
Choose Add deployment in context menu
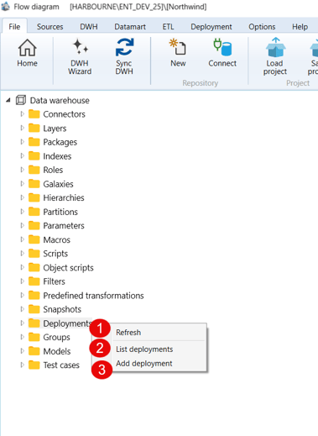(x=159, y=364)
